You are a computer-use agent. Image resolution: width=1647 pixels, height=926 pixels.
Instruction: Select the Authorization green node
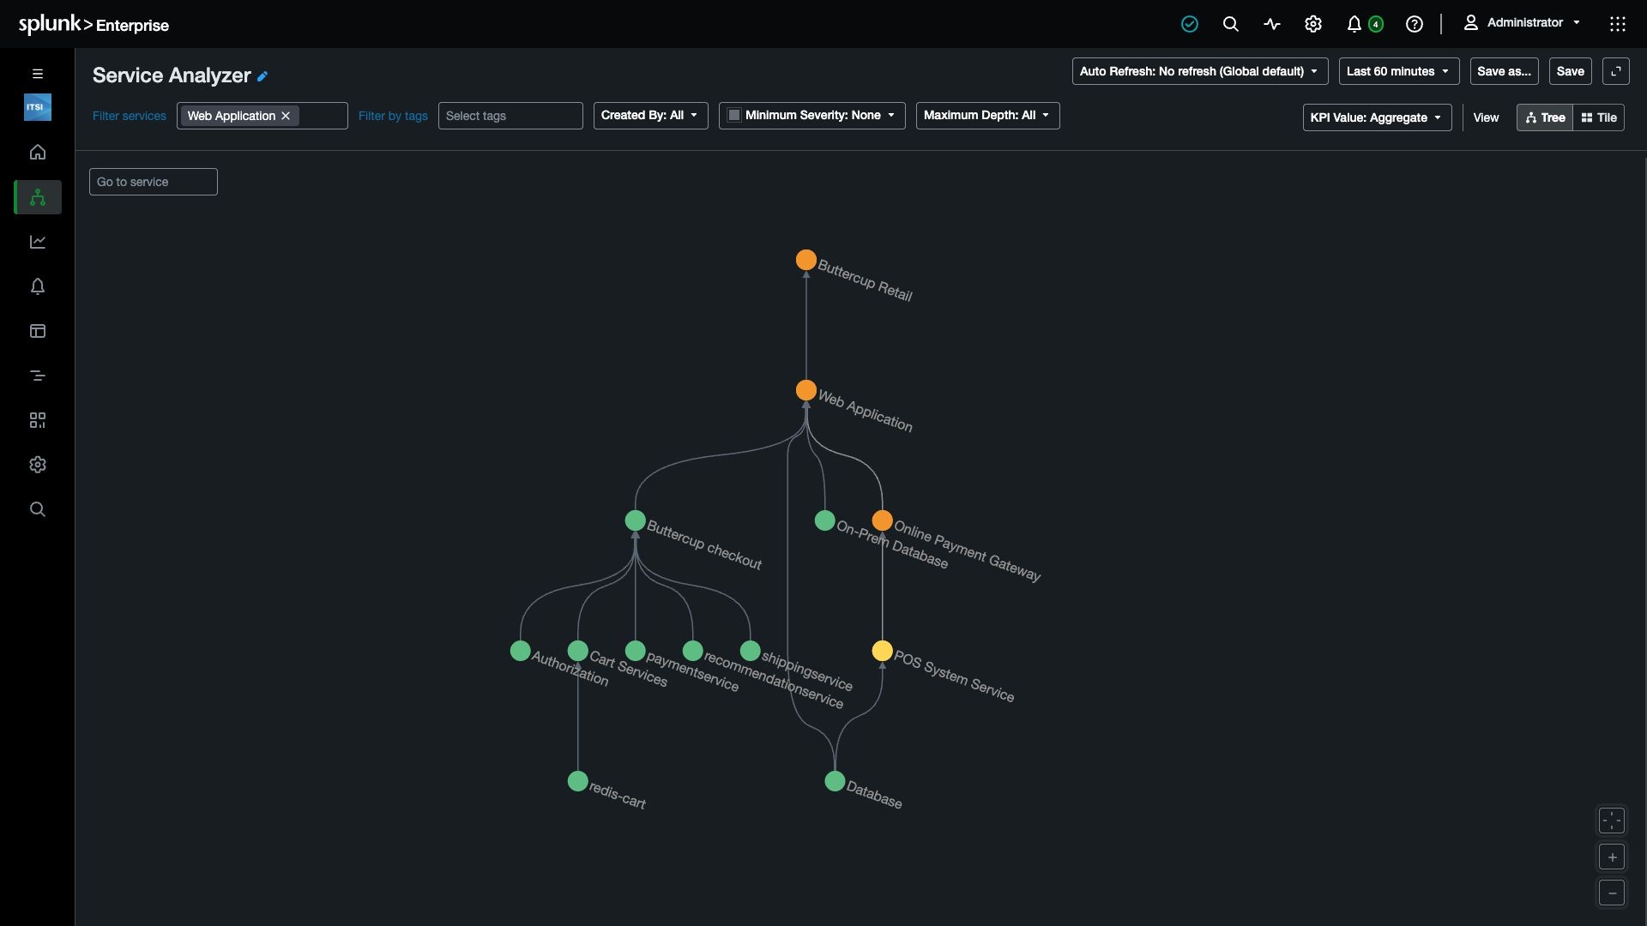pyautogui.click(x=521, y=651)
